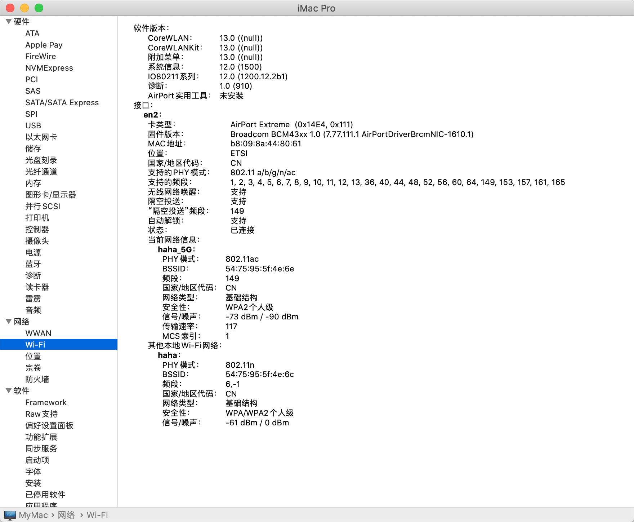This screenshot has height=522, width=634.
Task: Select 蓝牙 in the hardware list
Action: tap(33, 264)
